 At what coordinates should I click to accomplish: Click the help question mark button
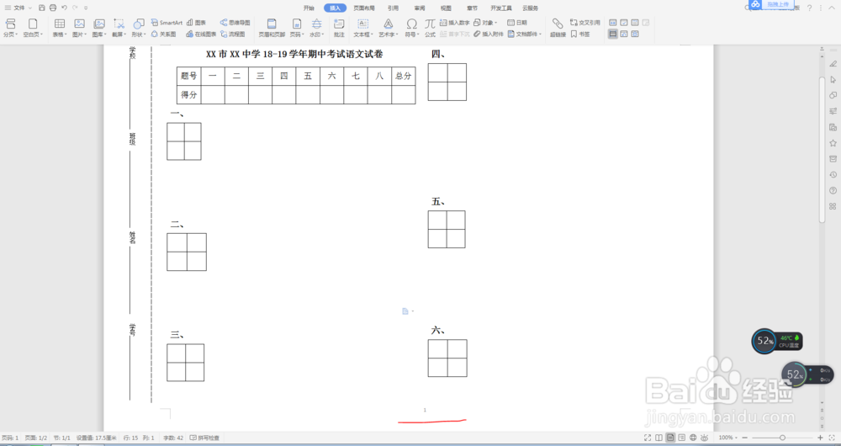click(x=809, y=8)
